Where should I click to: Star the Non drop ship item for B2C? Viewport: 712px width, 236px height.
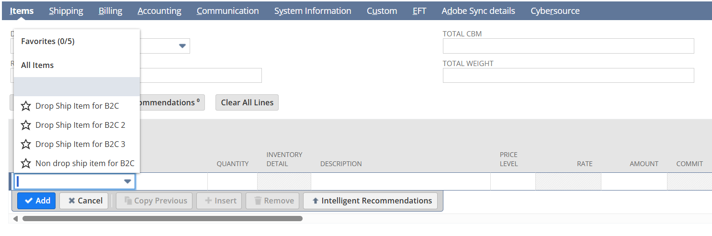(x=26, y=164)
